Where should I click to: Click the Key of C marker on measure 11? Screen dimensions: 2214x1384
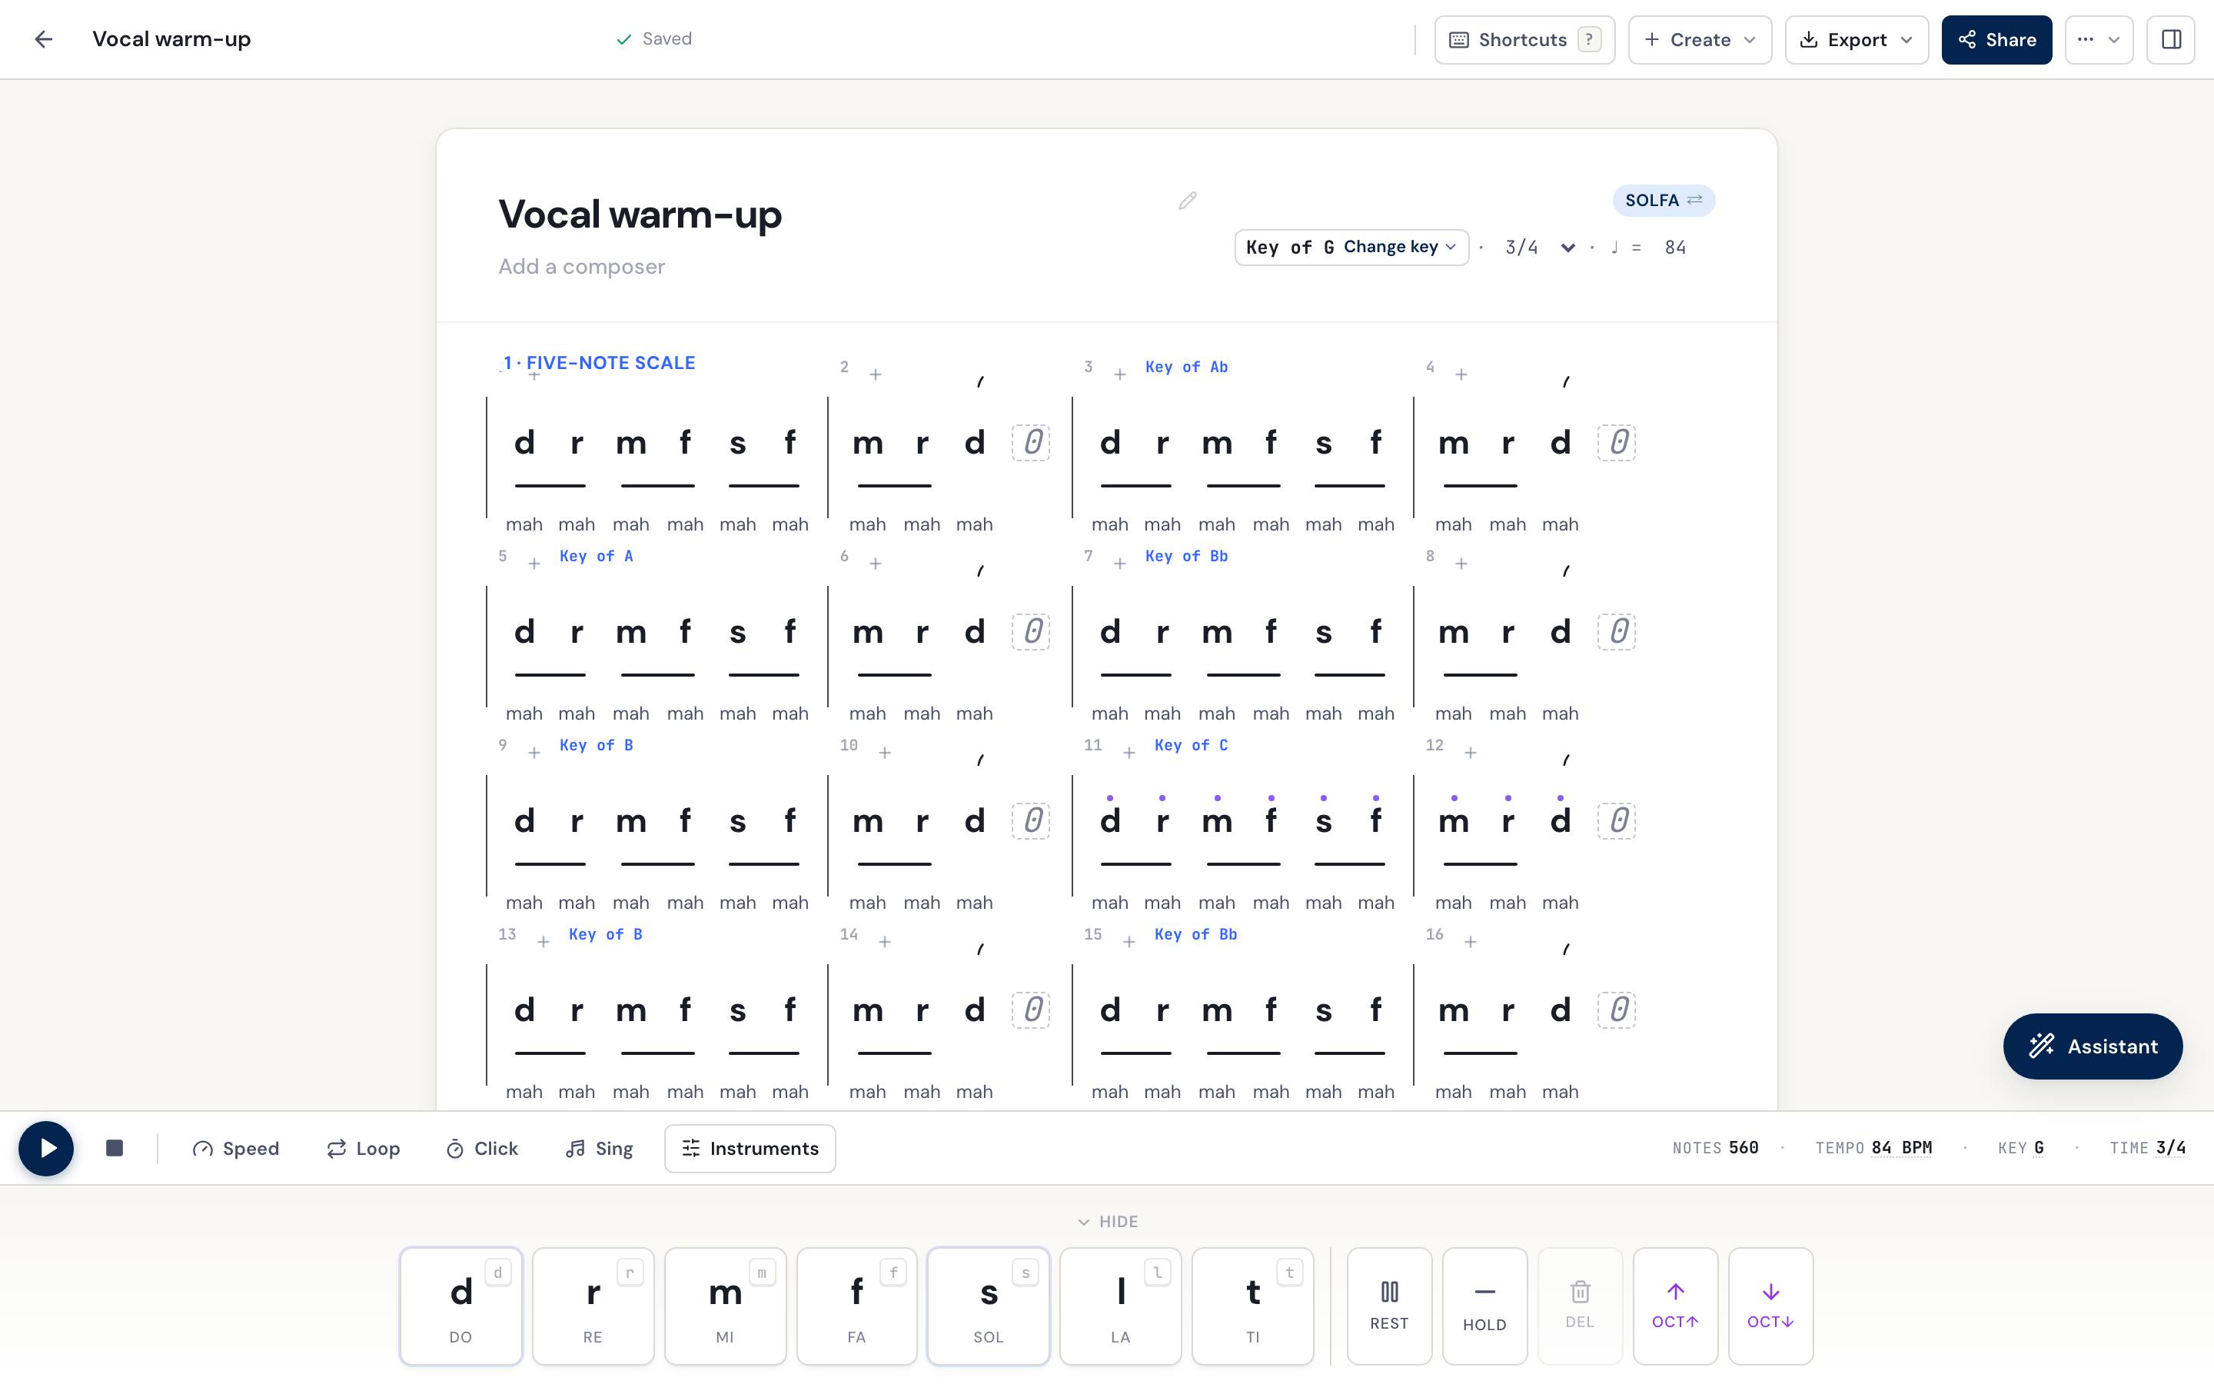click(x=1191, y=745)
